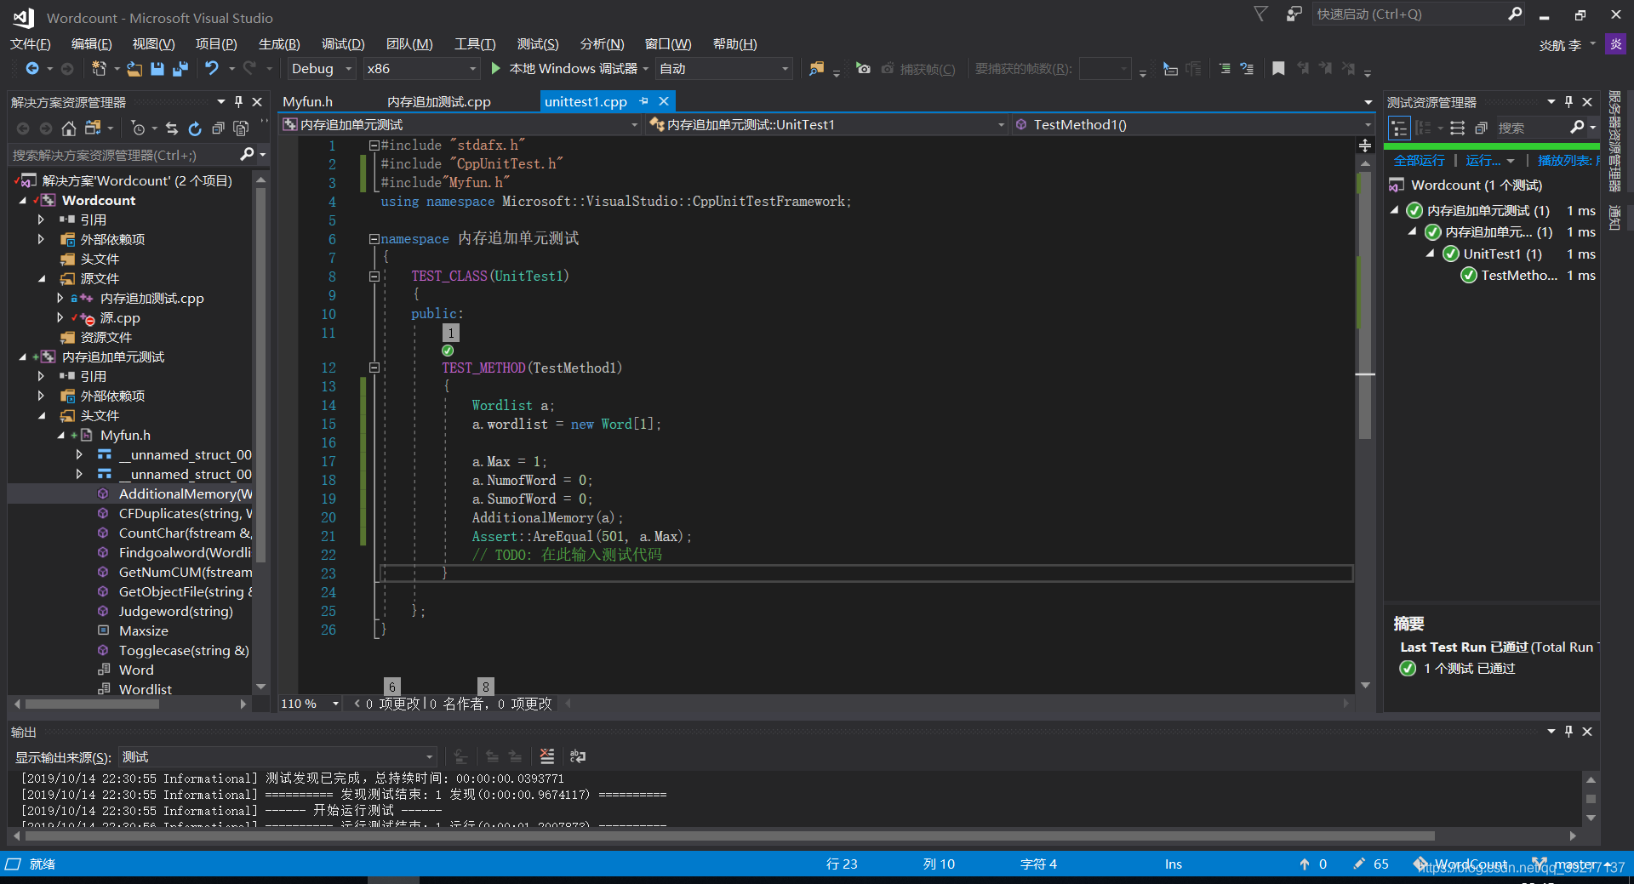Pin the unittest1.cpp tab

[643, 101]
